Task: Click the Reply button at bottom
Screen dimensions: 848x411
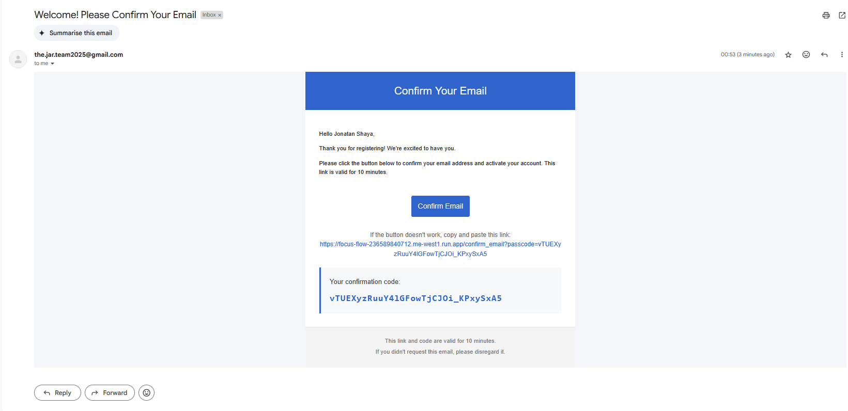Action: (57, 393)
